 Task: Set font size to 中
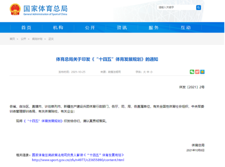tap(148, 72)
